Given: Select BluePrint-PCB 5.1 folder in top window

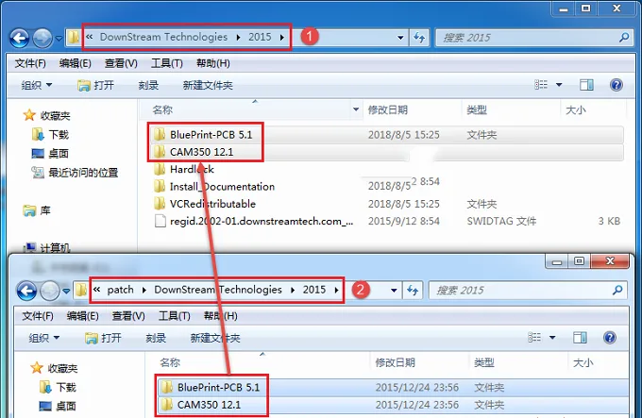Looking at the screenshot, I should (386, 135).
